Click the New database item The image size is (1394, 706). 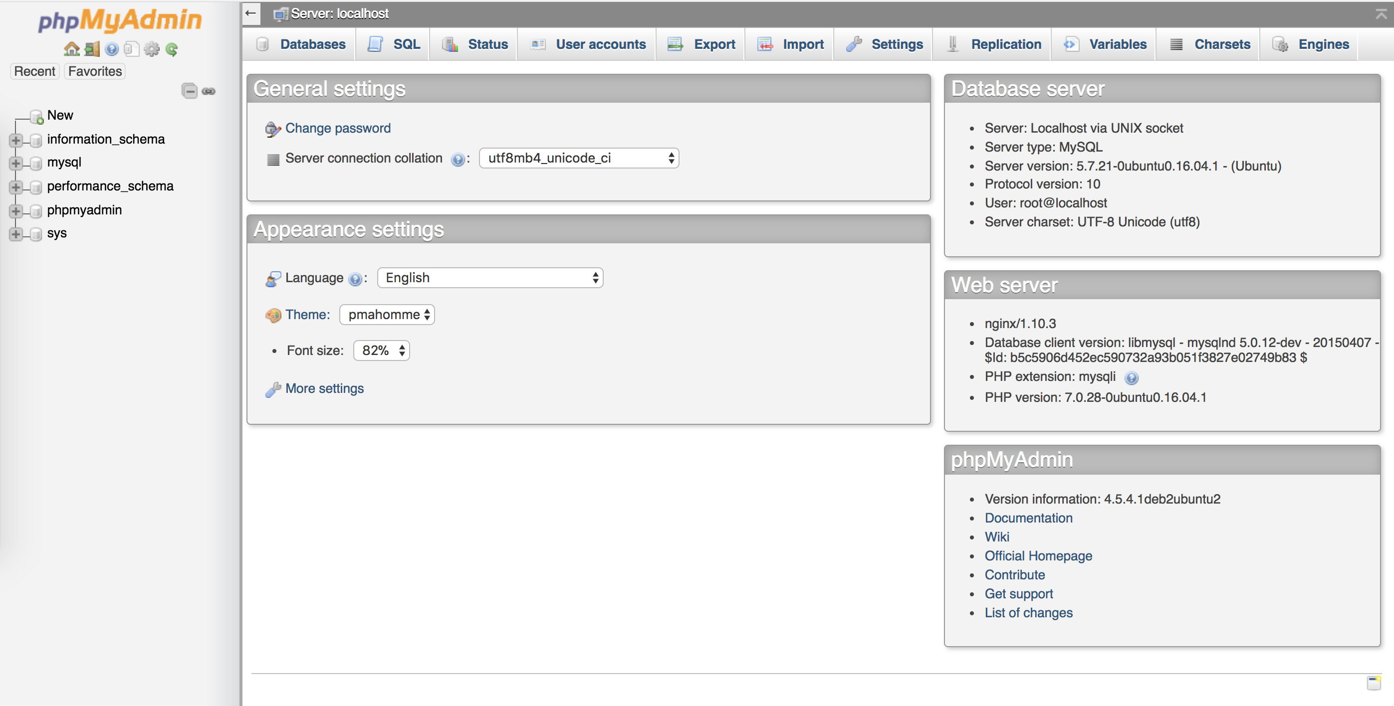coord(59,115)
